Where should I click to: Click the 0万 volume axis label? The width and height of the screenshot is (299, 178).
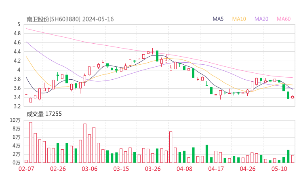(x=17, y=163)
